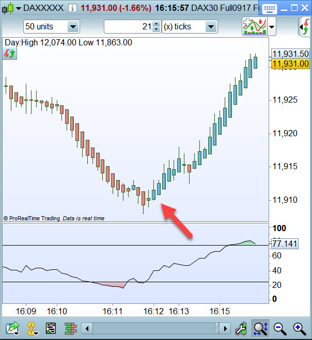Viewport: 312px width, 340px height.
Task: Click the instrument info icon
Action: (x=72, y=8)
